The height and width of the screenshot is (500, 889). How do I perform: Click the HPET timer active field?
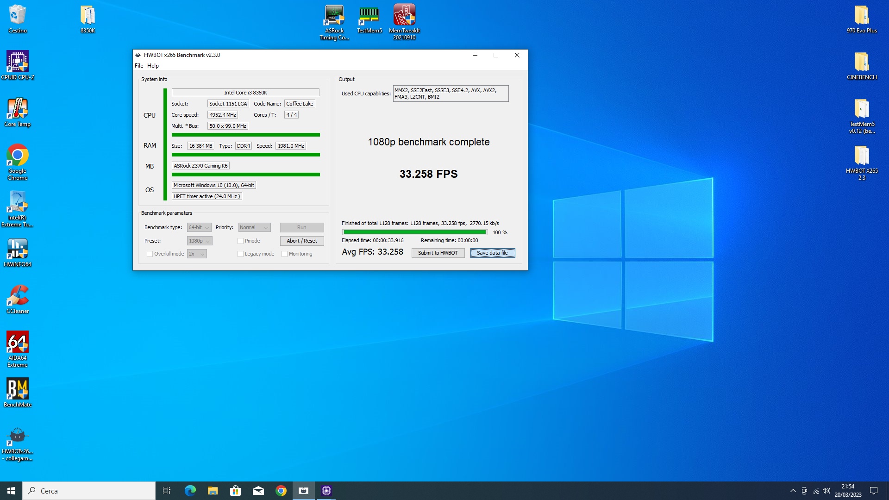click(x=207, y=196)
